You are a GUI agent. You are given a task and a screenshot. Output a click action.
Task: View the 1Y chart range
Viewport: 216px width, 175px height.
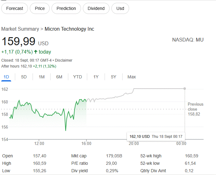tap(96, 77)
